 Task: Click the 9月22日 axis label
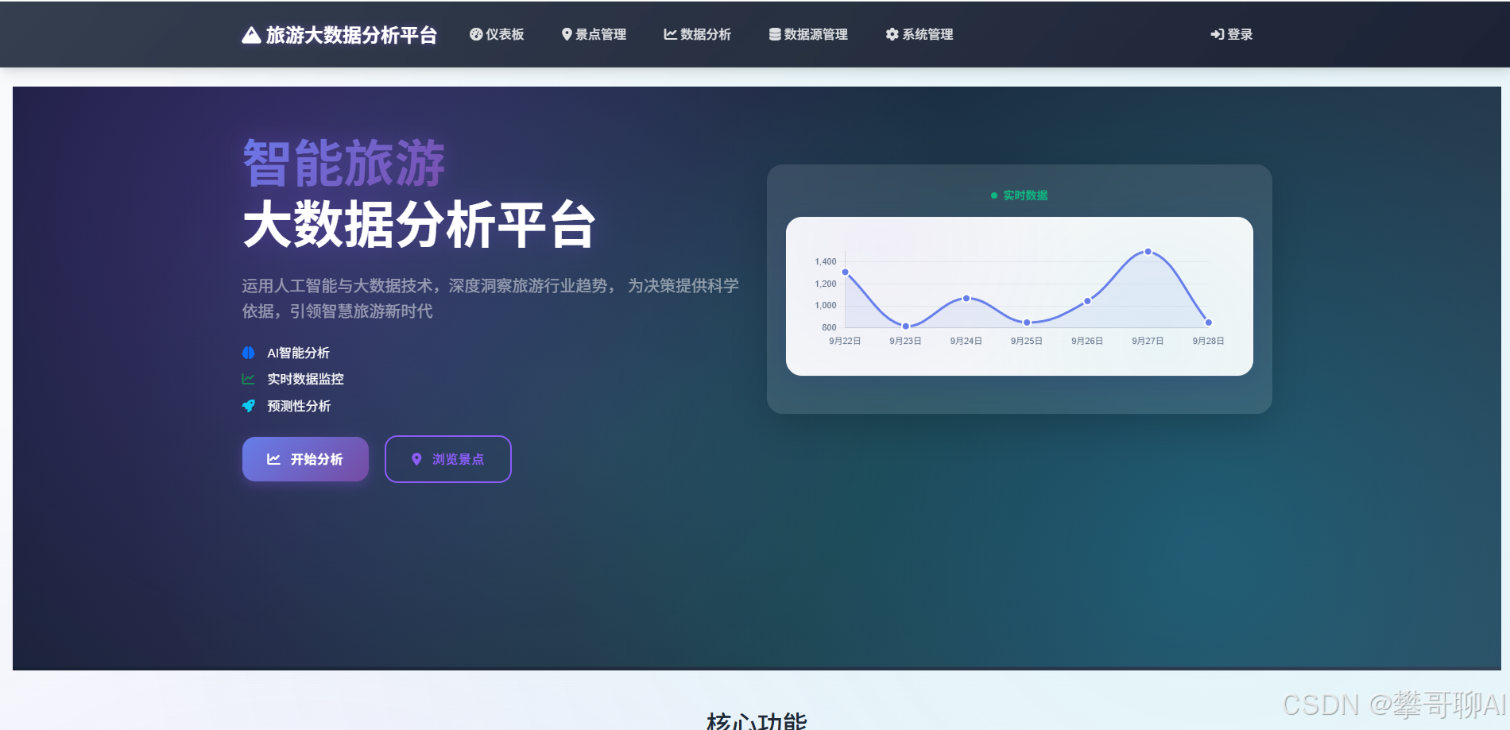845,341
